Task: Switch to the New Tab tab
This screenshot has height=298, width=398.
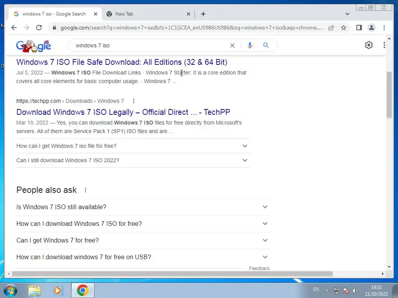Action: point(124,14)
